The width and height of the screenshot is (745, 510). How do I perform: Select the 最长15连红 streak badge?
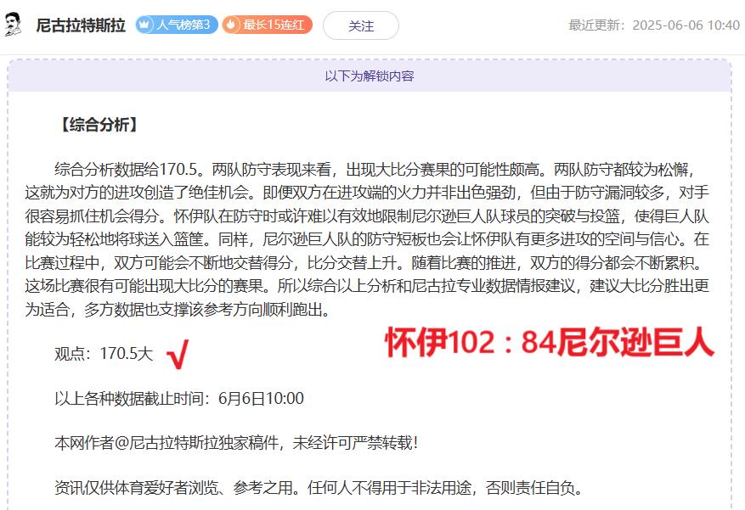coord(267,25)
